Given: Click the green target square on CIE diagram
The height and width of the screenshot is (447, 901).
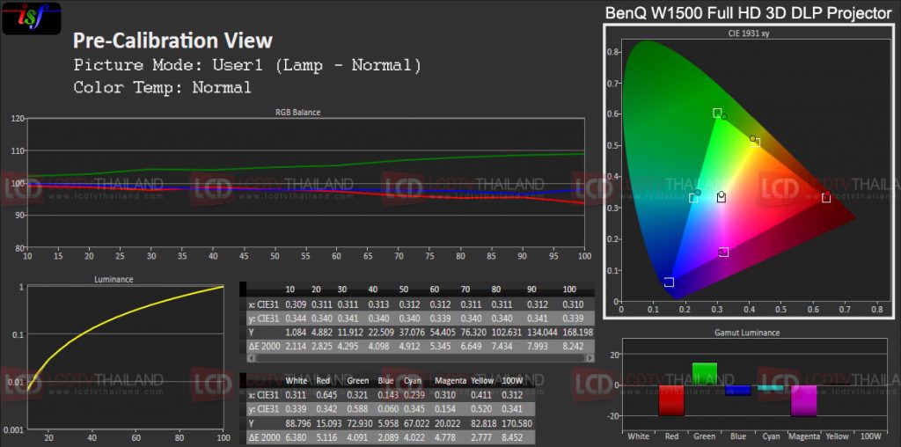Looking at the screenshot, I should (x=717, y=114).
